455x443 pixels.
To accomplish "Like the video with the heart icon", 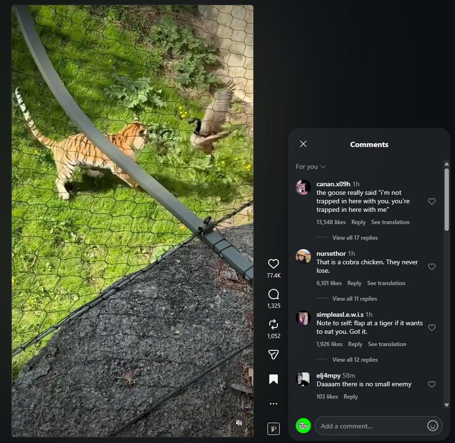I will pyautogui.click(x=274, y=264).
